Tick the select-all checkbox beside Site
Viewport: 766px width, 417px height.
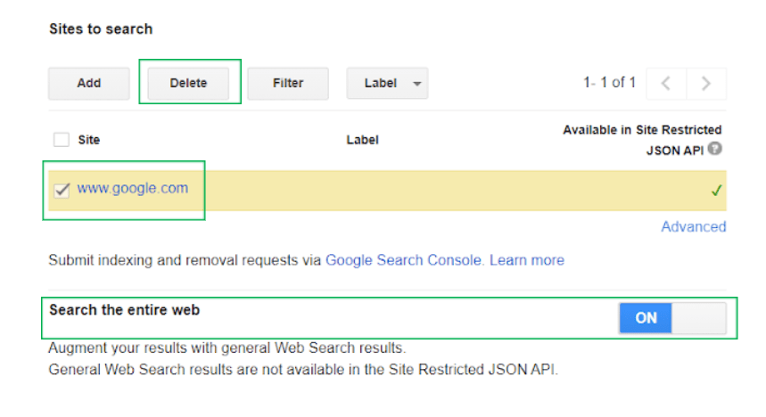pyautogui.click(x=62, y=140)
